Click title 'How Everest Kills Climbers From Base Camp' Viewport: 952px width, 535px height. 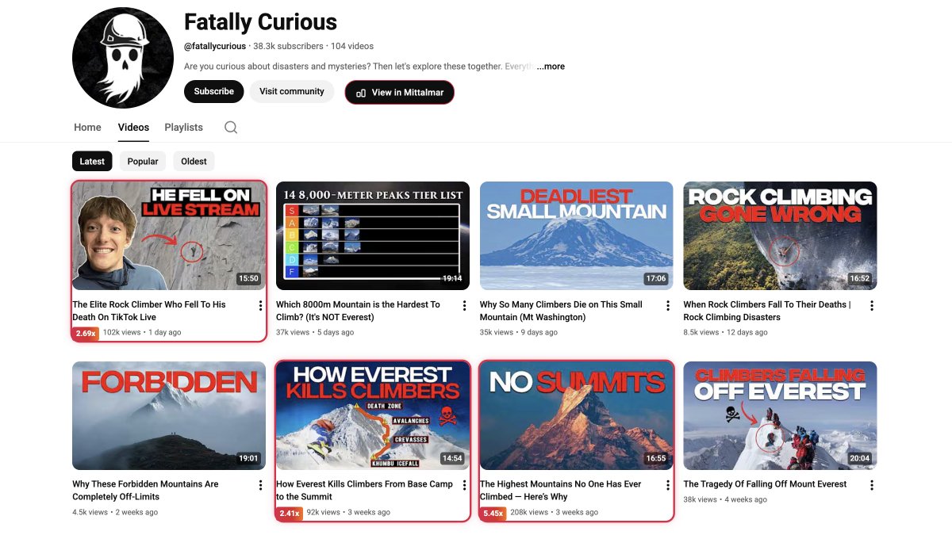click(x=364, y=491)
